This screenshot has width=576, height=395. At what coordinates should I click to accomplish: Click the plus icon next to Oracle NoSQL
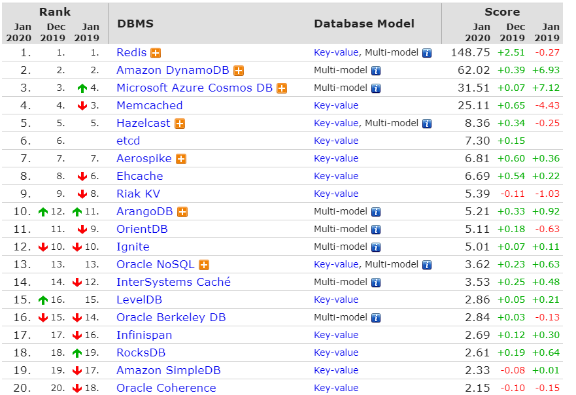pyautogui.click(x=204, y=265)
